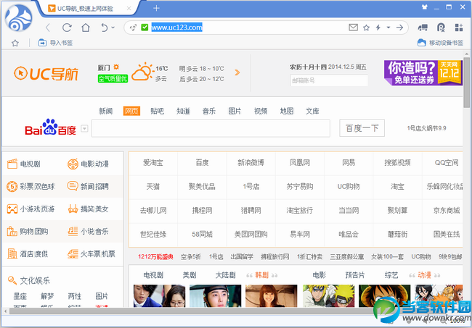Select the 新闻 search tab
Image resolution: width=472 pixels, height=328 pixels.
[x=106, y=111]
